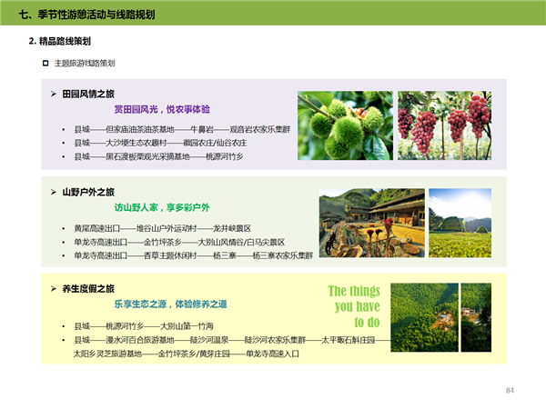The width and height of the screenshot is (546, 409).
Task: Select the terraced tea field photo
Action: click(460, 224)
